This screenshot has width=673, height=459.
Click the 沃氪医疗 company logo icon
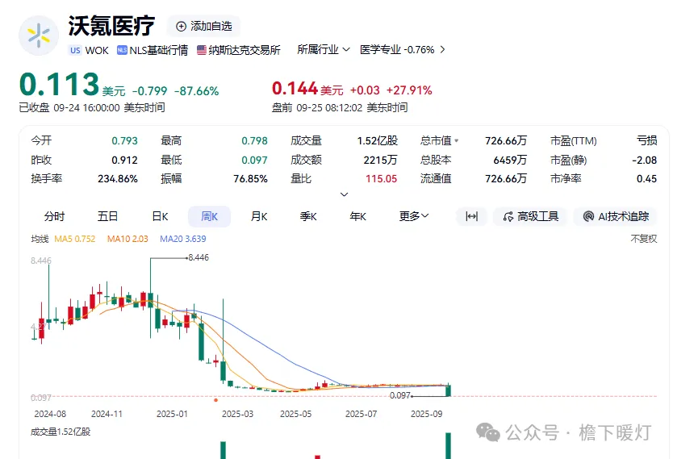(x=39, y=35)
